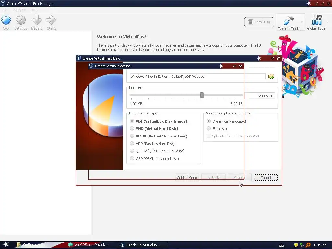Image resolution: width=332 pixels, height=249 pixels.
Task: Click the cube icon of Create Virtual Machine window
Action: pos(91,66)
